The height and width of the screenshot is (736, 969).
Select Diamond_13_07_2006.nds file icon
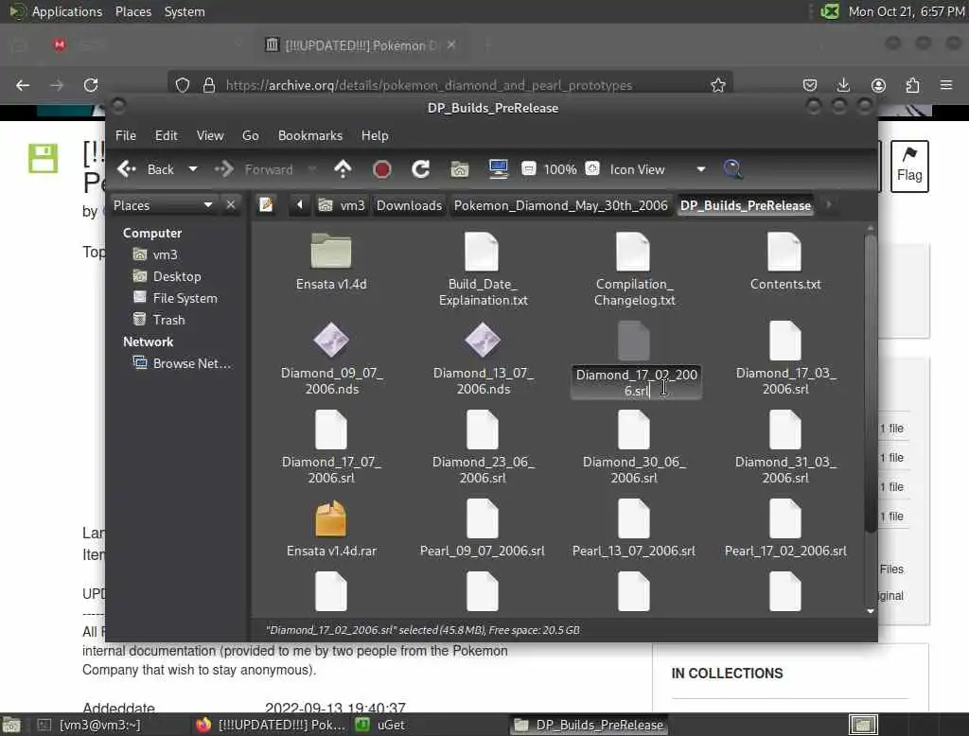[482, 340]
